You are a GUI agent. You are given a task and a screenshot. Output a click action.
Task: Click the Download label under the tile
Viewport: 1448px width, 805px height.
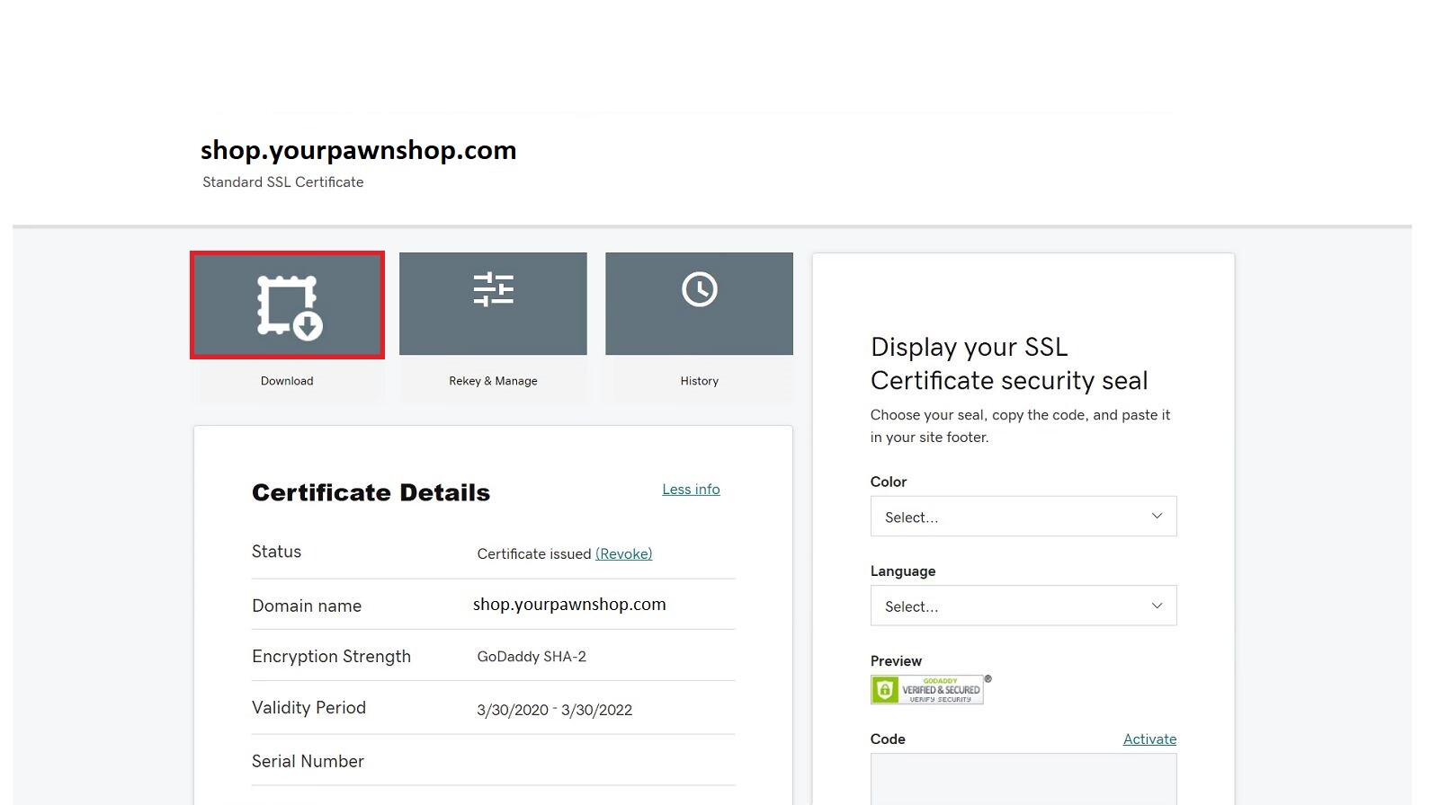click(287, 381)
